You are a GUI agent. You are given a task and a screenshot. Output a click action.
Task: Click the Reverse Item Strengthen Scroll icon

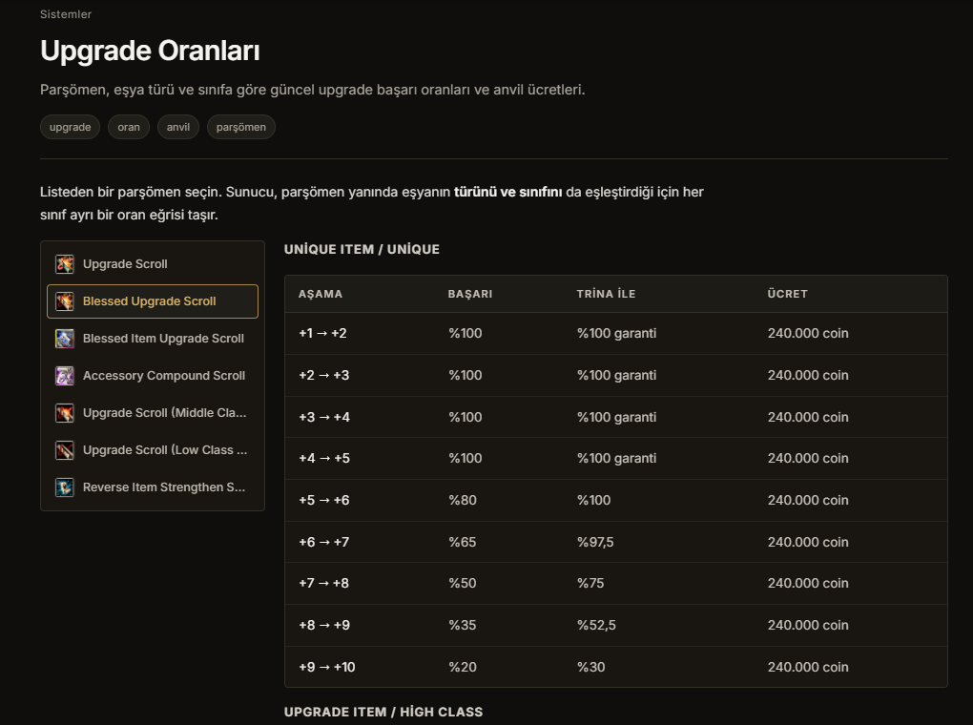(65, 487)
